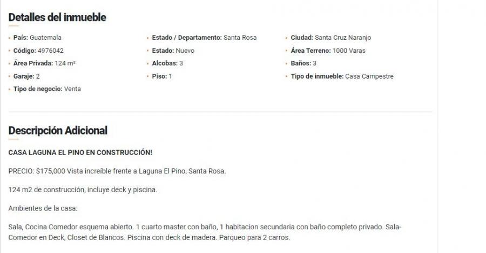Click the Baños 3 detail

pyautogui.click(x=303, y=64)
